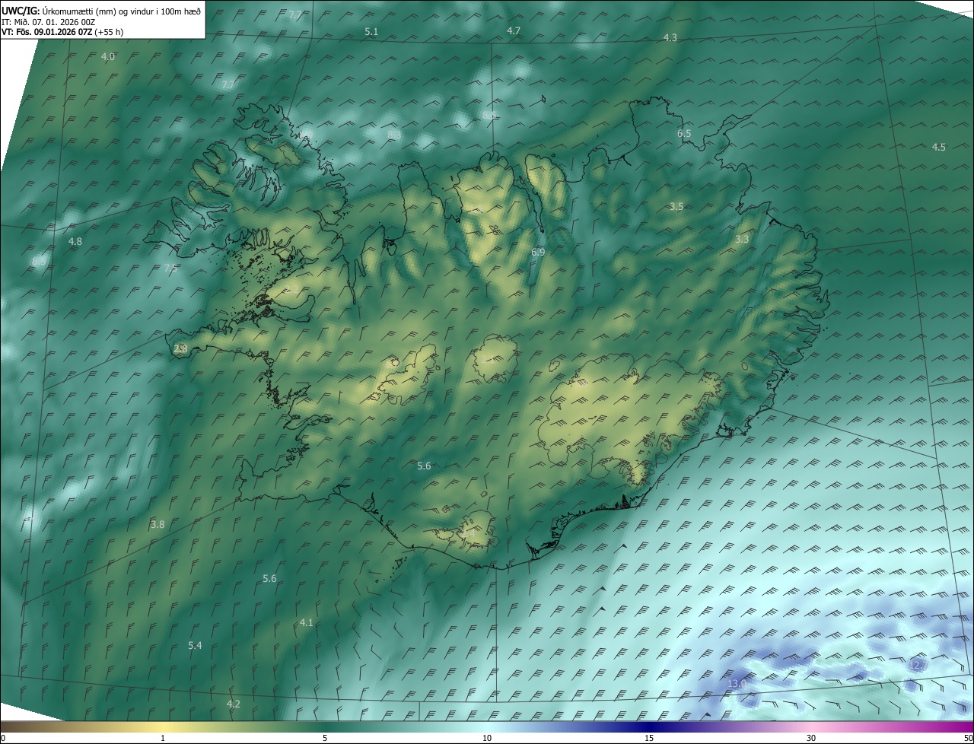The image size is (974, 744).
Task: Click the map title "Úrkomumætti (mm) og vindur í 100m hæð"
Action: coord(120,11)
